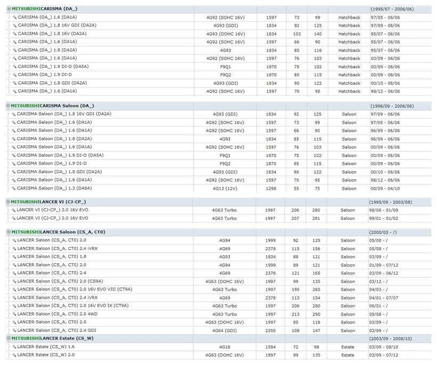Viewport: 437px width, 365px height.
Task: Click engine code cell 4G18
Action: click(225, 347)
